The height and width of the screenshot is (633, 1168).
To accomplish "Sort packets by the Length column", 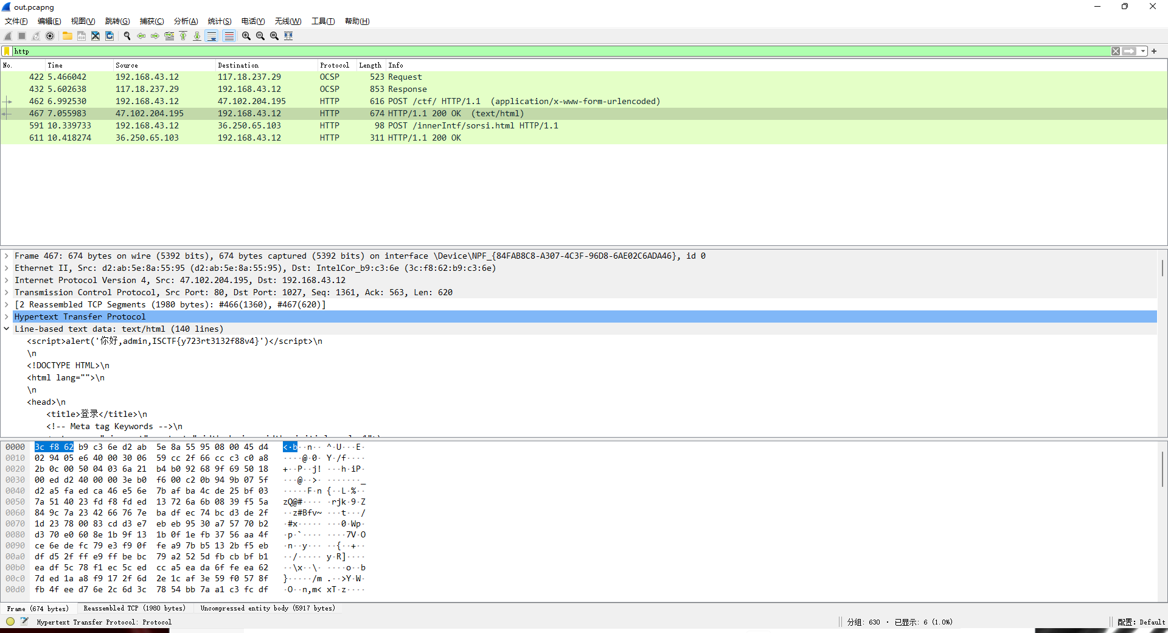I will tap(370, 65).
